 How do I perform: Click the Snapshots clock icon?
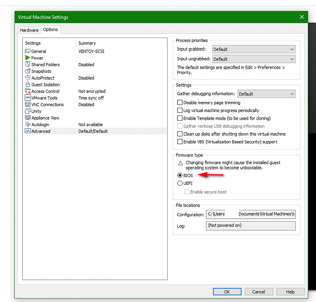tap(28, 71)
